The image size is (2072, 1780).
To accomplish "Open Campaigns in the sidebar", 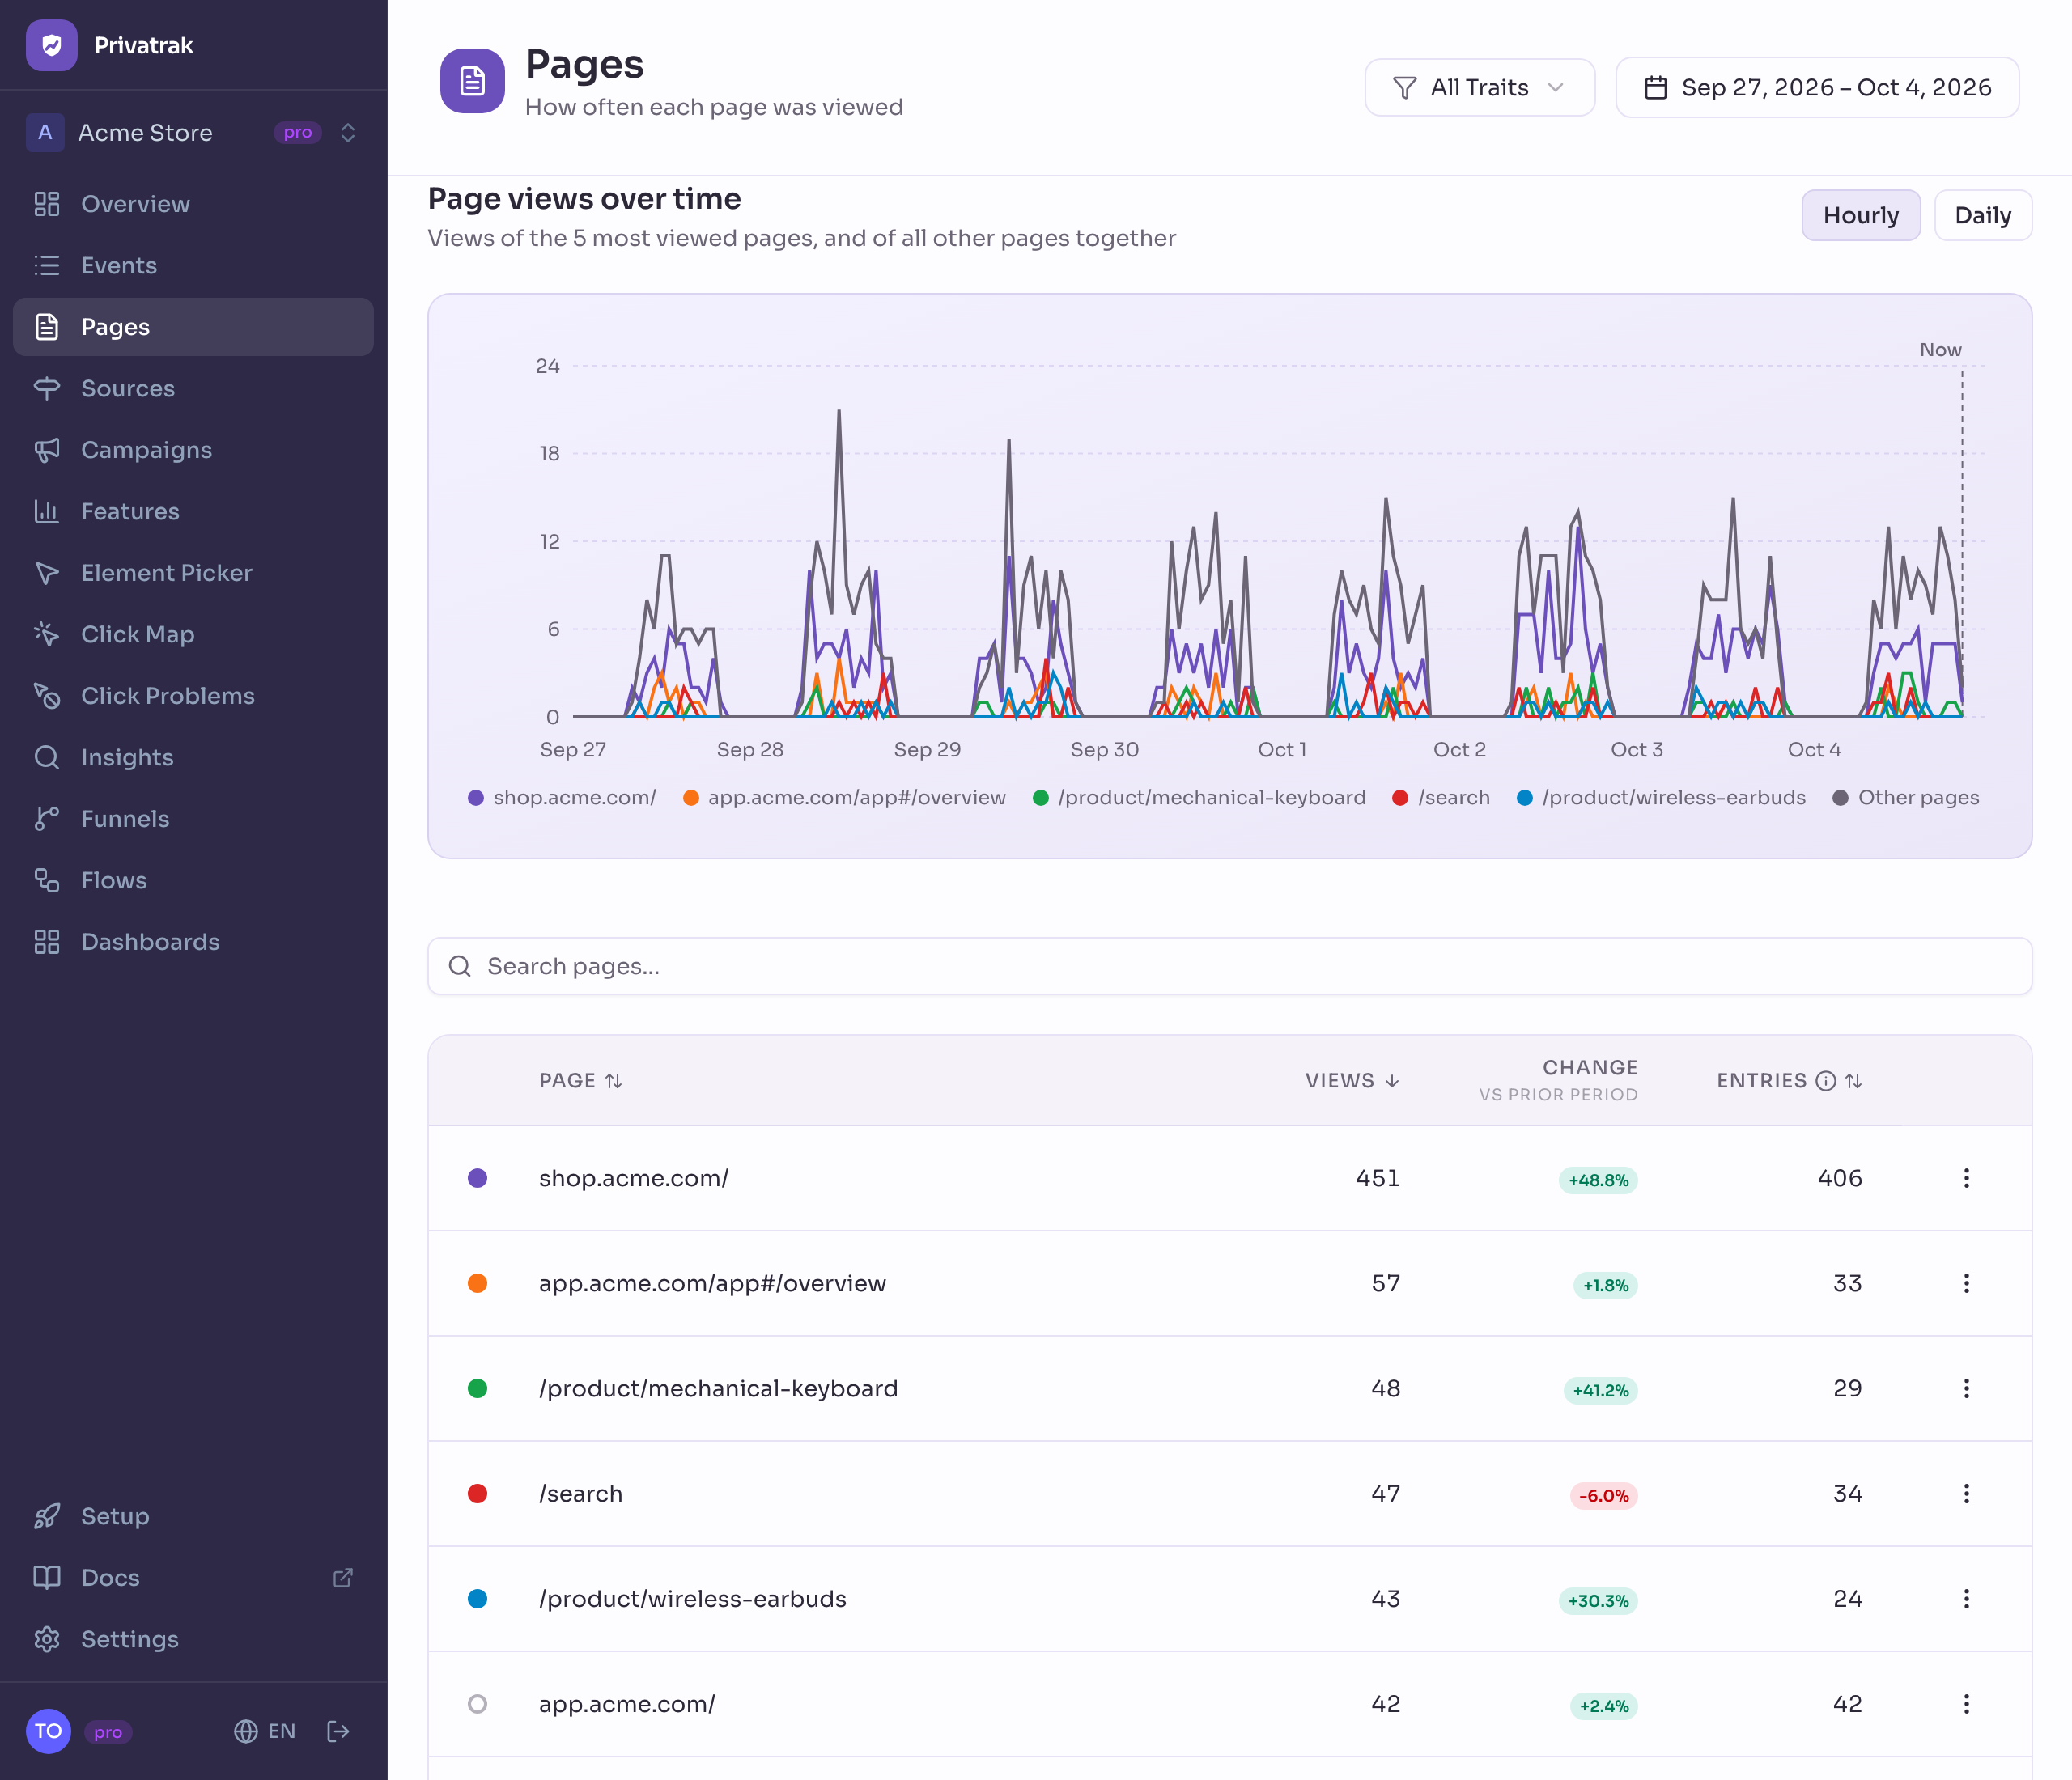I will [x=193, y=450].
